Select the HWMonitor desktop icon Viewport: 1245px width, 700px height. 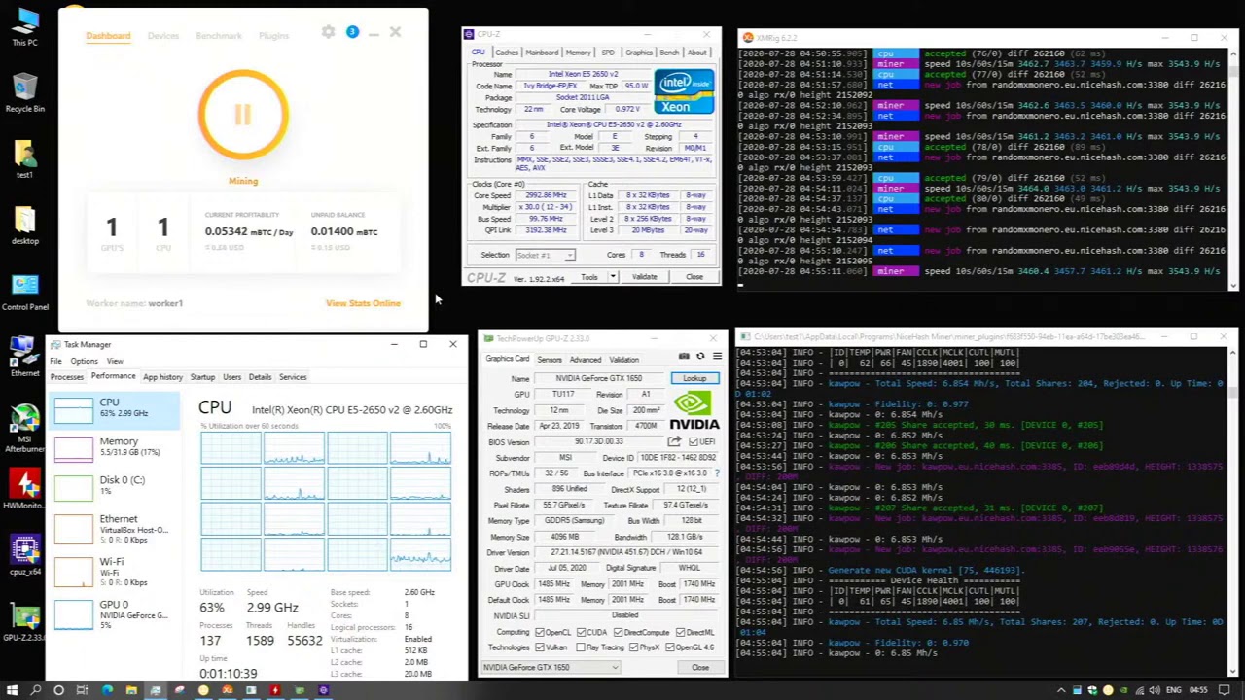click(25, 490)
